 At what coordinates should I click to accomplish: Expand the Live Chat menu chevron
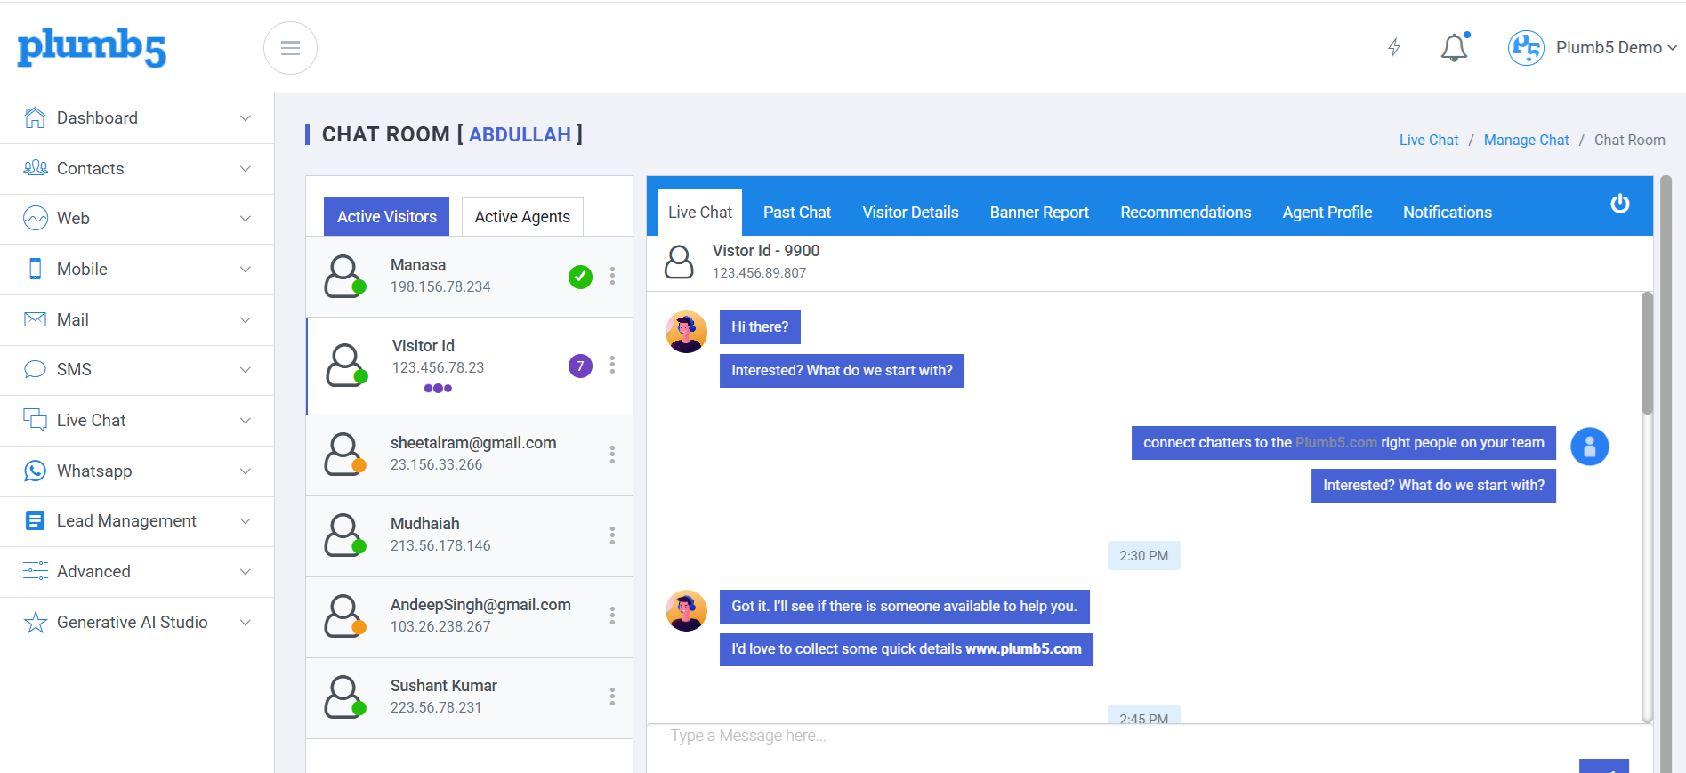(x=246, y=421)
